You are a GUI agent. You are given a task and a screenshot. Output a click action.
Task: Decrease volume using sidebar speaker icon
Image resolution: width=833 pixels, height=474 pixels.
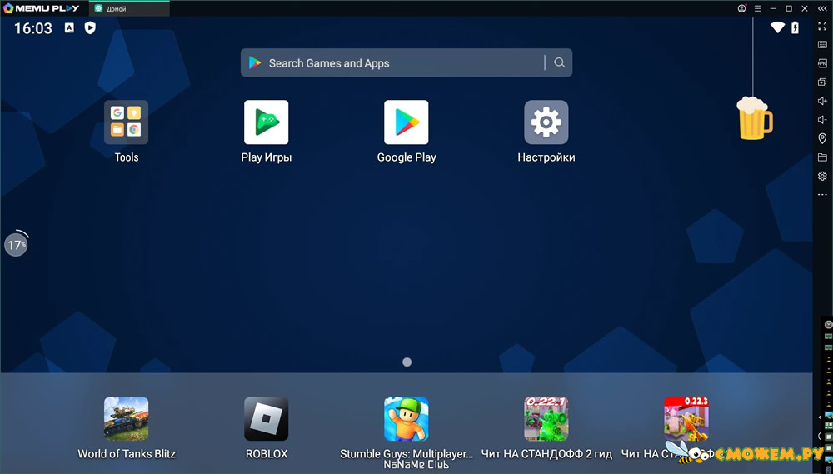tap(822, 120)
